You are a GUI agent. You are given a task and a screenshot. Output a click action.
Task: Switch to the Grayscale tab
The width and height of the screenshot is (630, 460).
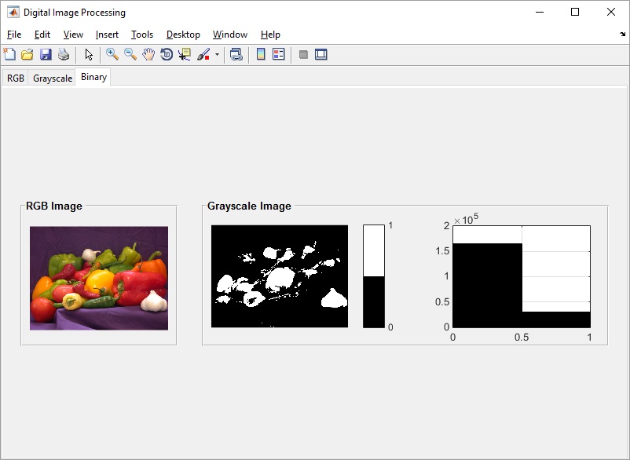point(53,78)
